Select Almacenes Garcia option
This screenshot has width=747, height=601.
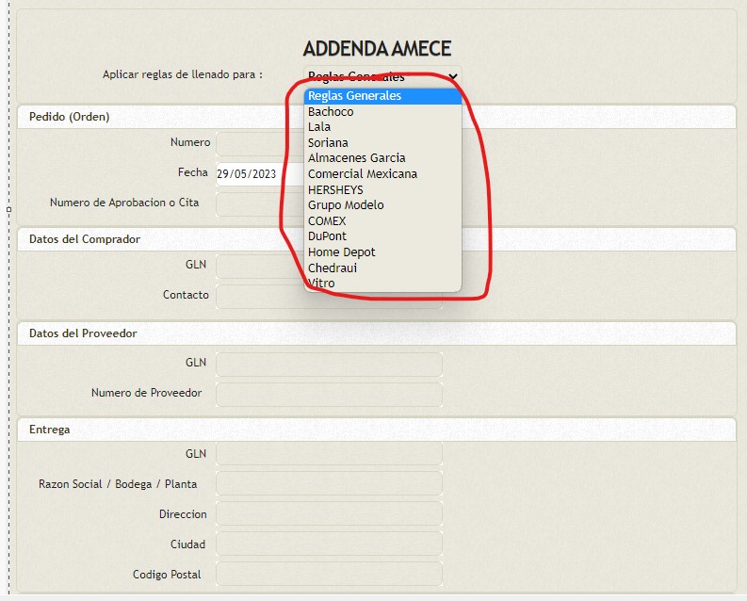pos(382,158)
